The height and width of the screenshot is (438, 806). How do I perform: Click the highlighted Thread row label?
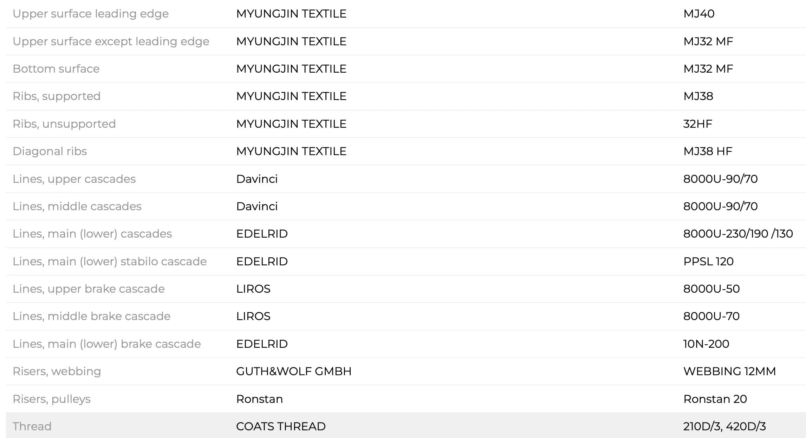[x=32, y=426]
